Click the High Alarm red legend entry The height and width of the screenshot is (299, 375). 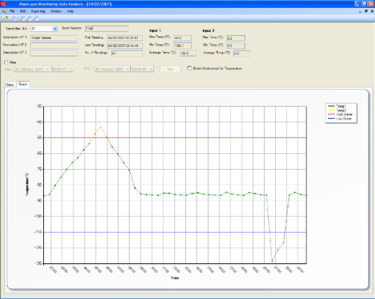[341, 115]
